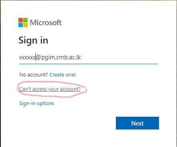The height and width of the screenshot is (147, 177).
Task: Click the empty area of the email field
Action: [x=119, y=58]
